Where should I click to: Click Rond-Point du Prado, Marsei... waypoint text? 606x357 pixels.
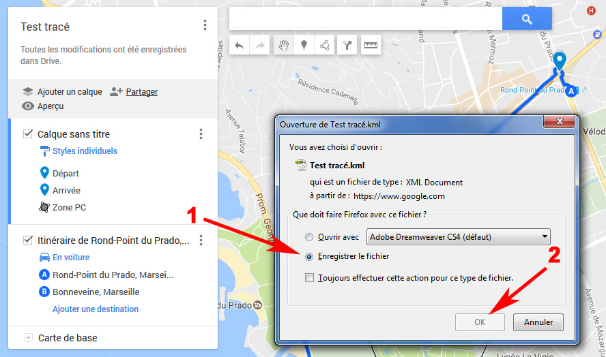point(113,275)
